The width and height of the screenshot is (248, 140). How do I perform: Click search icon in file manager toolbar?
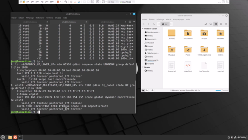tap(210, 24)
